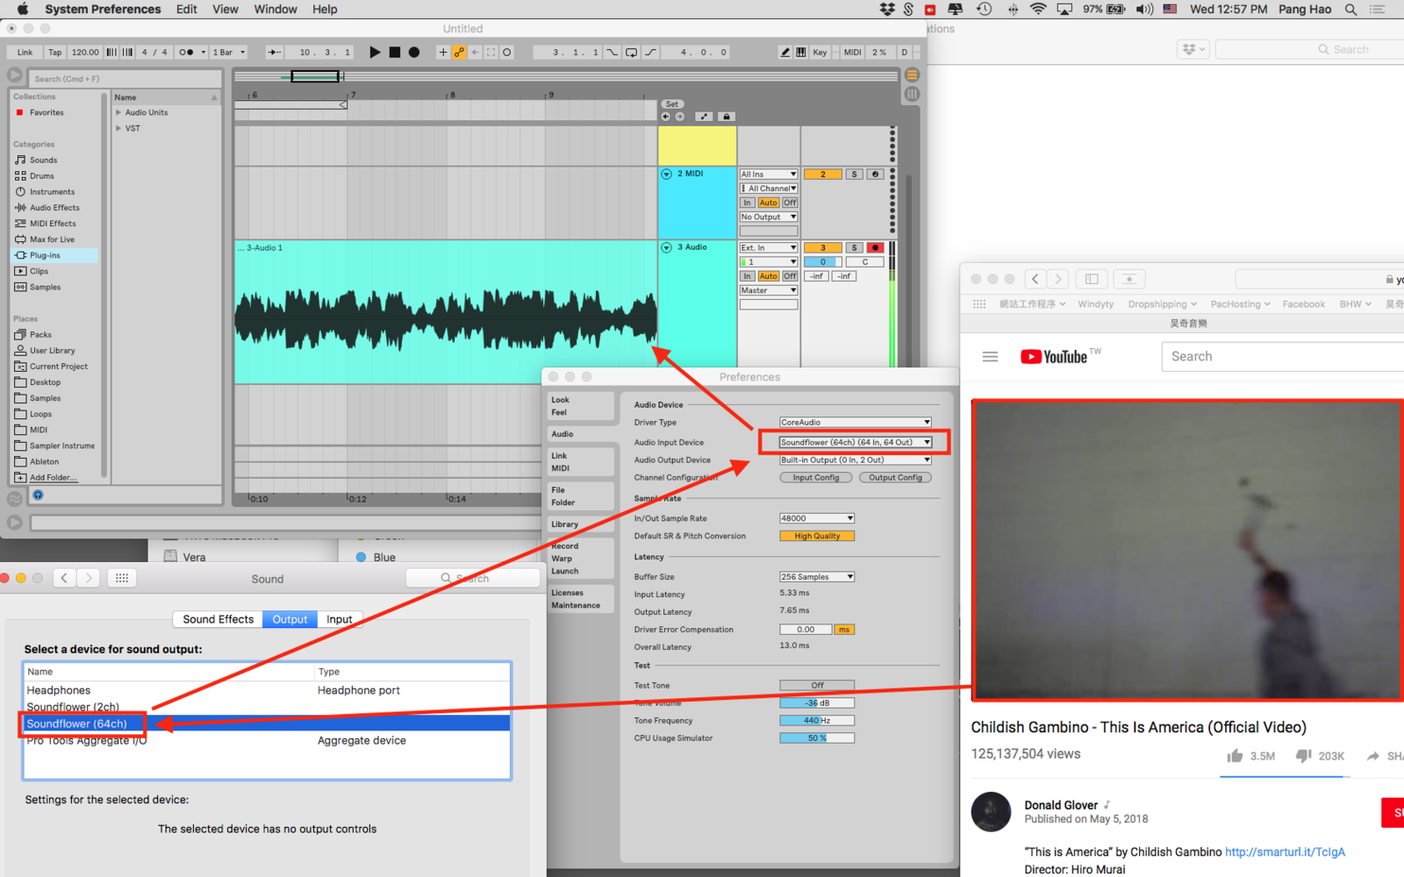Screen dimensions: 1404x877
Task: Click the thumbs up like icon
Action: 1236,756
